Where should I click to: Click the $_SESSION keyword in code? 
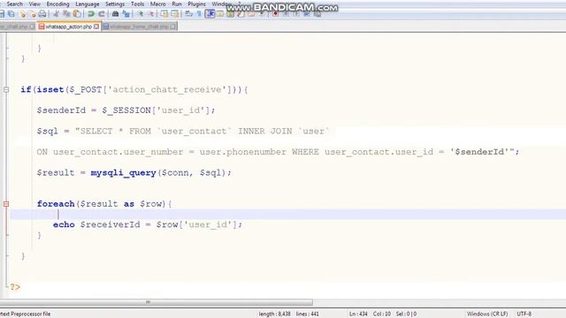tap(126, 110)
